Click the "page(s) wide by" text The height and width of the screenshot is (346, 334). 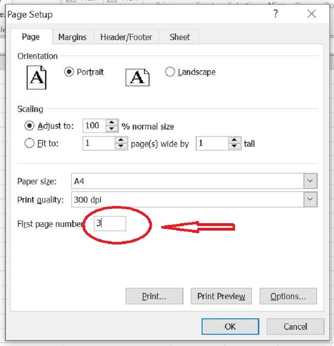pyautogui.click(x=160, y=144)
